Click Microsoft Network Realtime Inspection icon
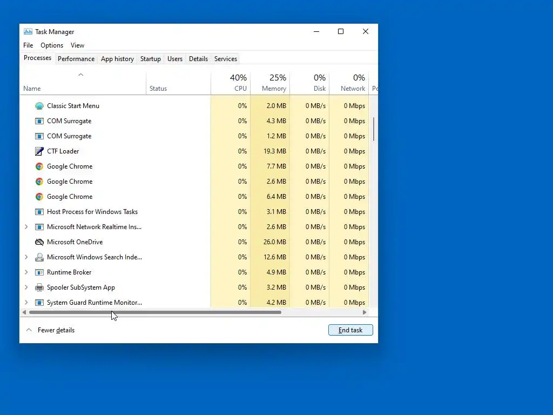The image size is (553, 415). pos(39,227)
